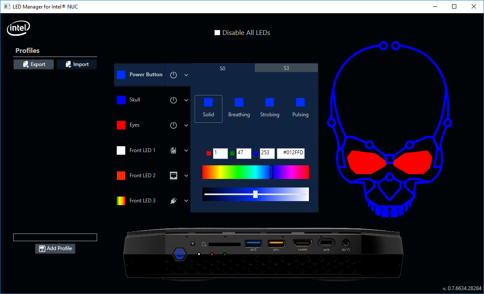Click the Front LED 3 gradient swatch
Screen dimensions: 484x294
[x=121, y=201]
